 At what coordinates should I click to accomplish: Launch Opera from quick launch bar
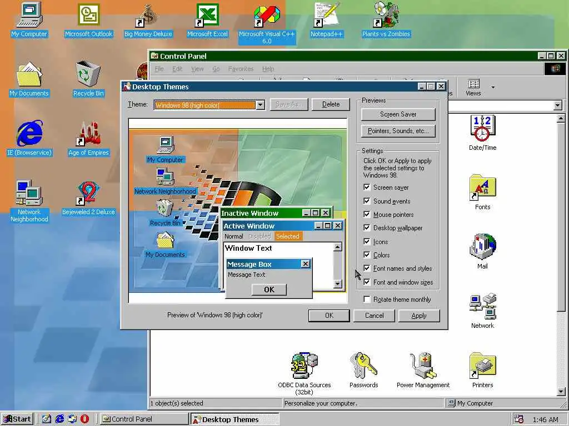click(84, 419)
